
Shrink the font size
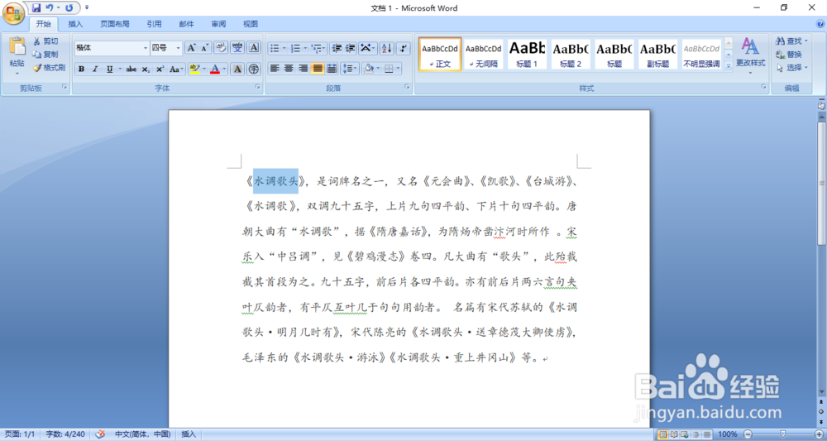point(204,48)
